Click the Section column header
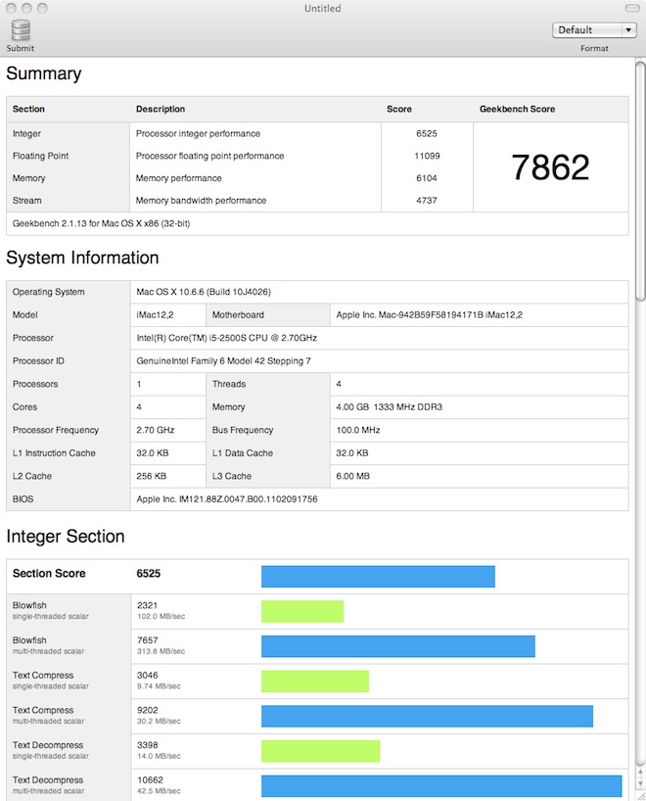 point(28,110)
